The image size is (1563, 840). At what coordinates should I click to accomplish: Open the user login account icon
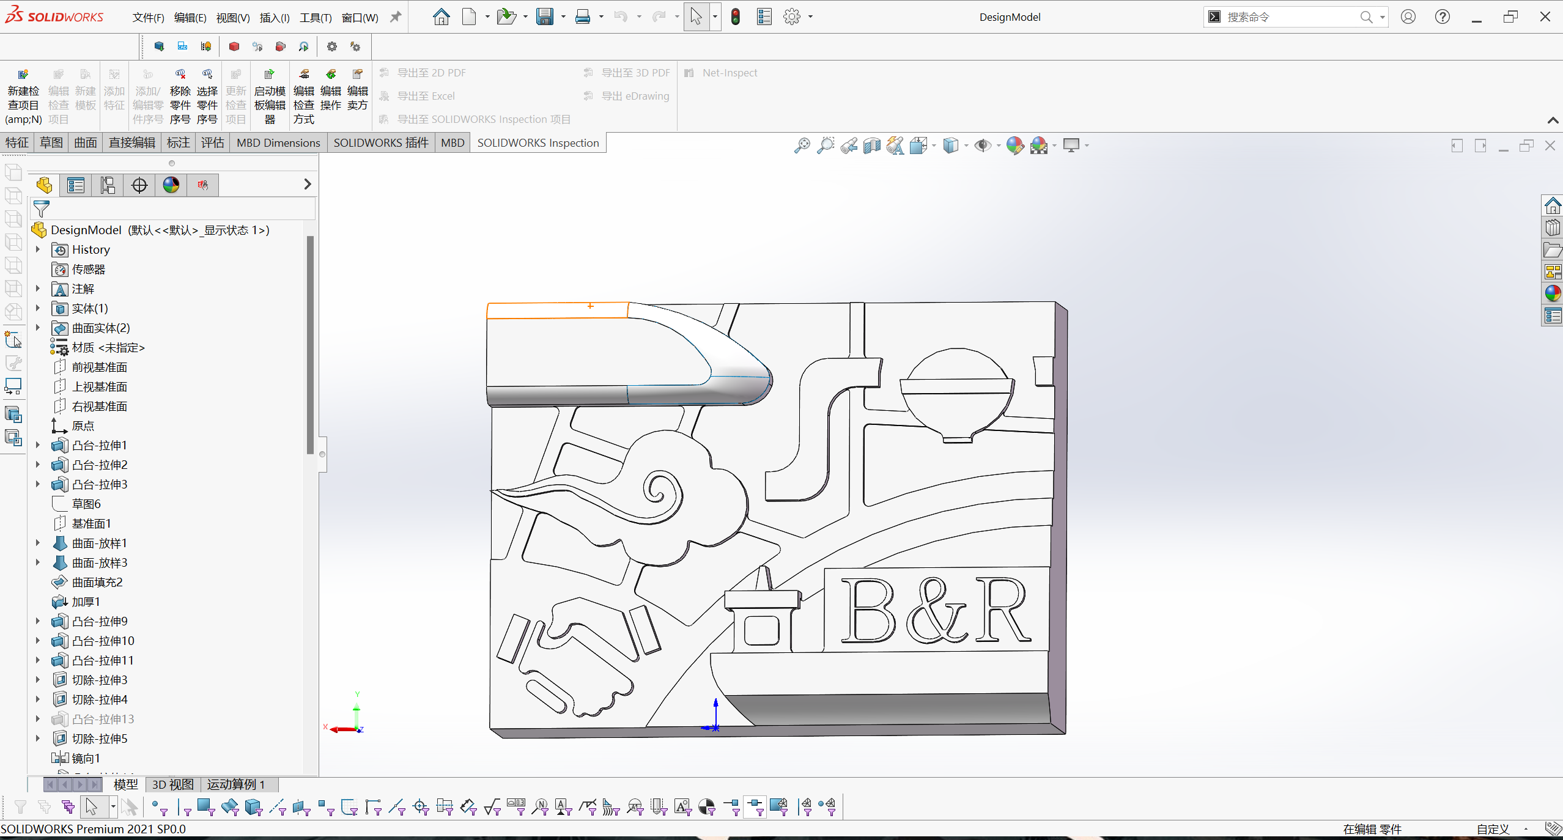[1408, 17]
